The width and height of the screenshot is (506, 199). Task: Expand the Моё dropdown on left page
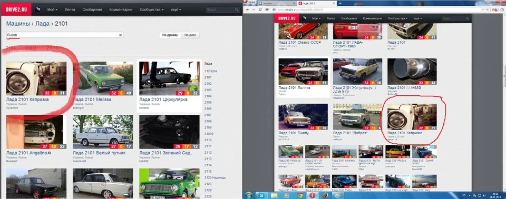52,9
